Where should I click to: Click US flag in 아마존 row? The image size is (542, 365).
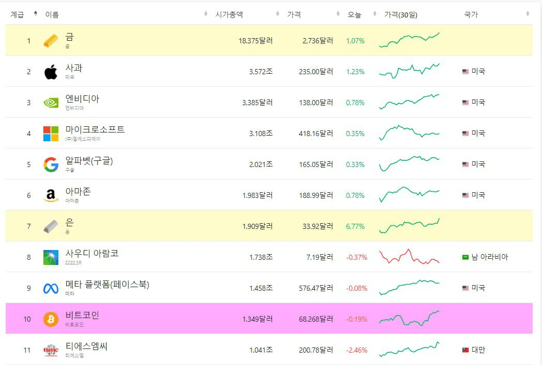coord(465,195)
